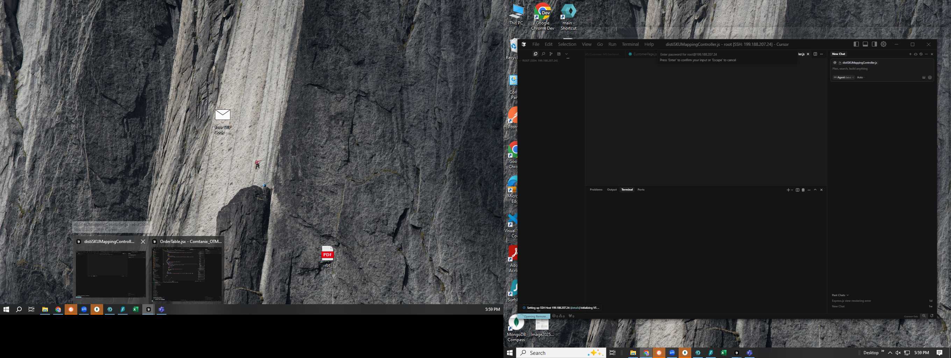Close the AI chat pane
The image size is (951, 358).
click(x=932, y=54)
